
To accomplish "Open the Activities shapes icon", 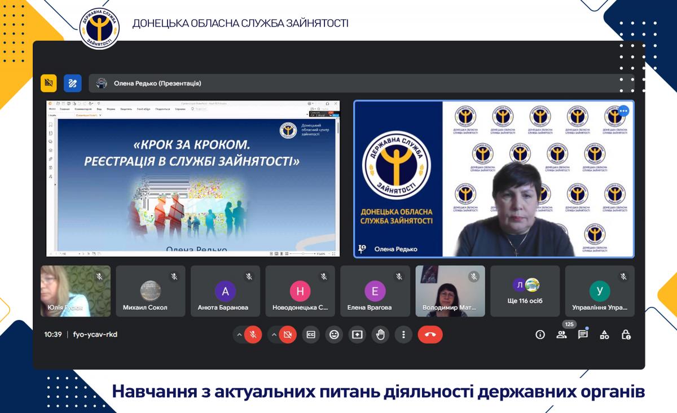I will pos(604,335).
